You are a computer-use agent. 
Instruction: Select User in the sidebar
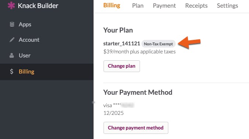[46, 56]
